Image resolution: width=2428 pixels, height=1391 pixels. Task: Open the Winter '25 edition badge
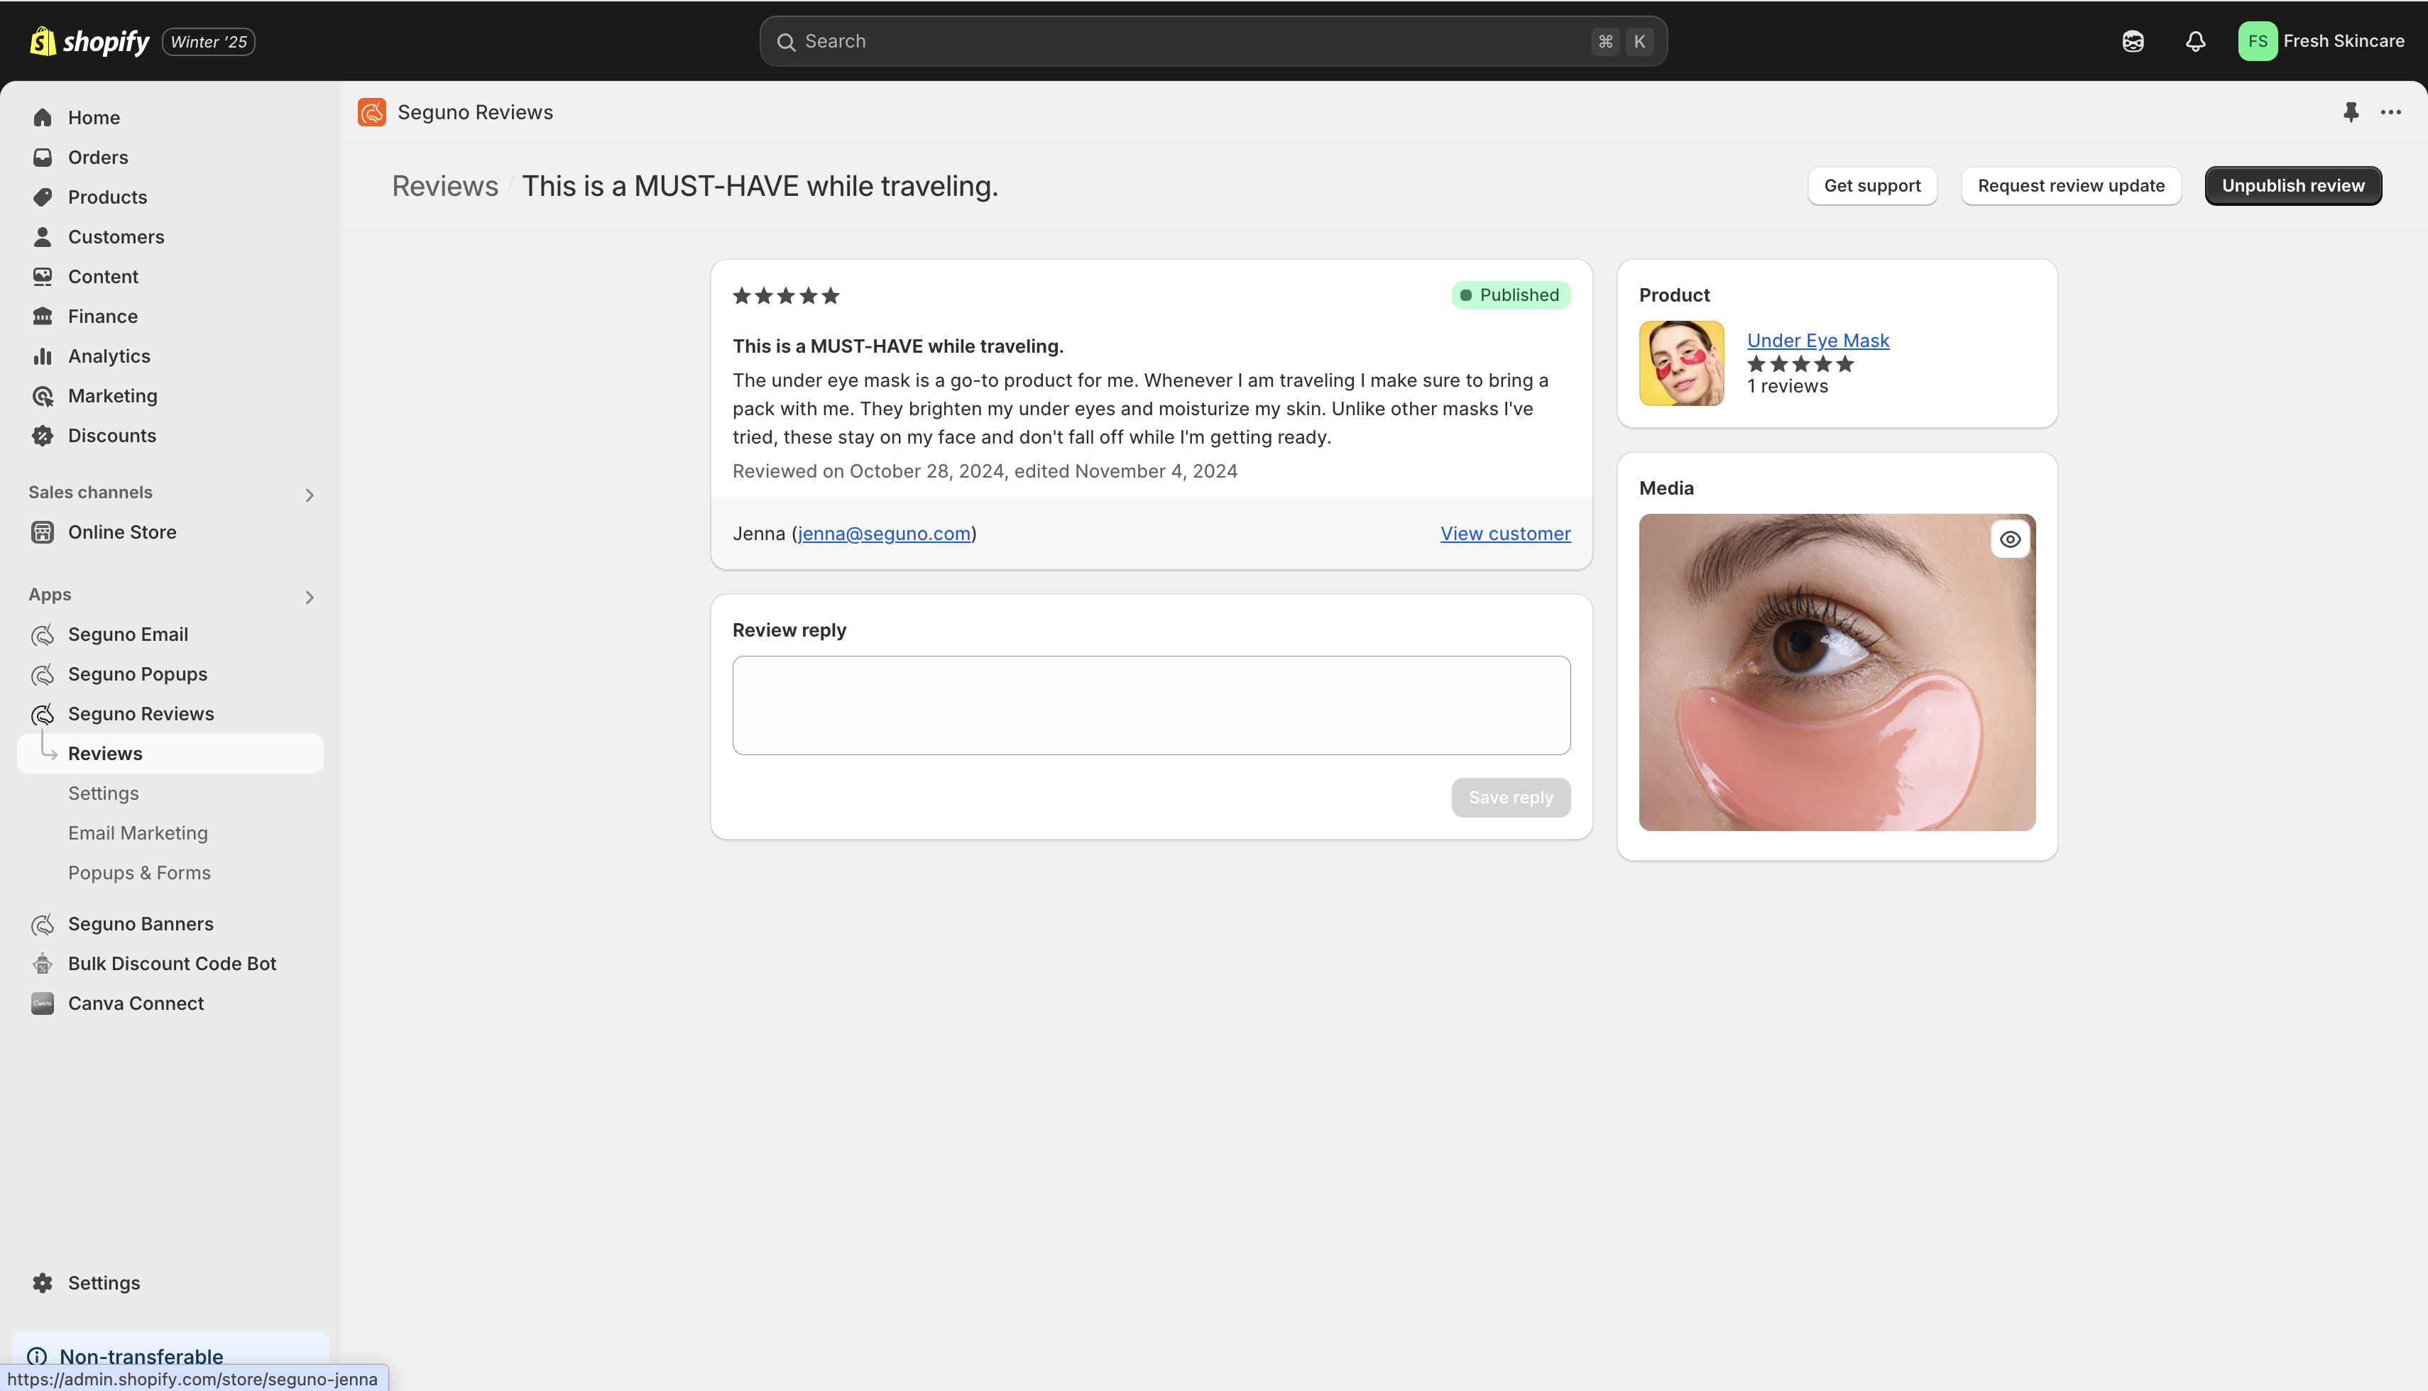click(208, 42)
